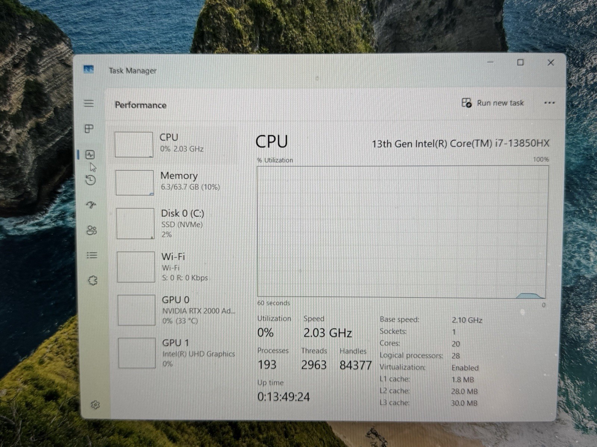Open the Processes page icon
Screen dimensions: 597x447
pyautogui.click(x=89, y=129)
